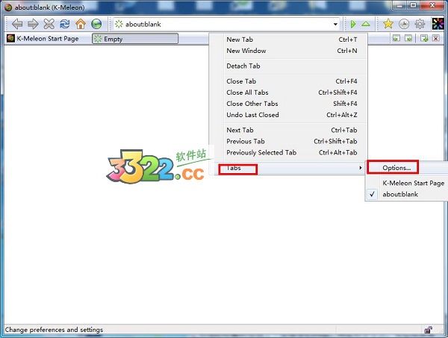The width and height of the screenshot is (448, 338).
Task: Click the status bar preferences text
Action: [54, 330]
